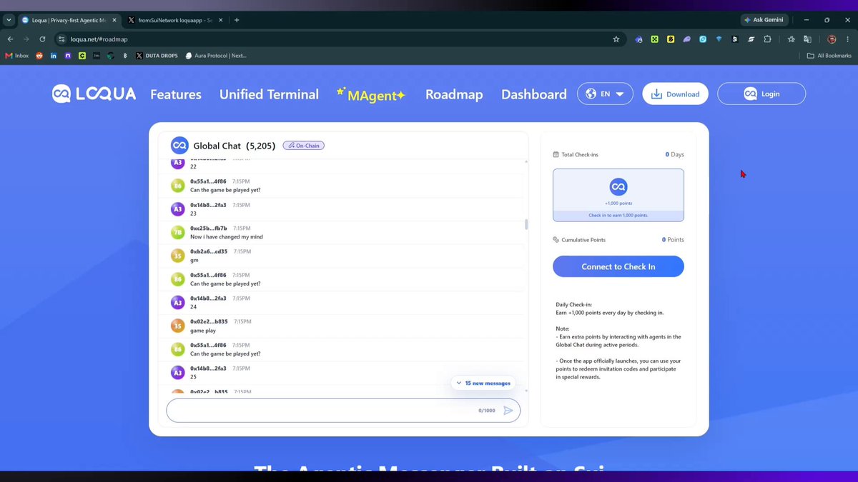The image size is (858, 482).
Task: Click the Total Check-ins calendar icon
Action: click(556, 154)
